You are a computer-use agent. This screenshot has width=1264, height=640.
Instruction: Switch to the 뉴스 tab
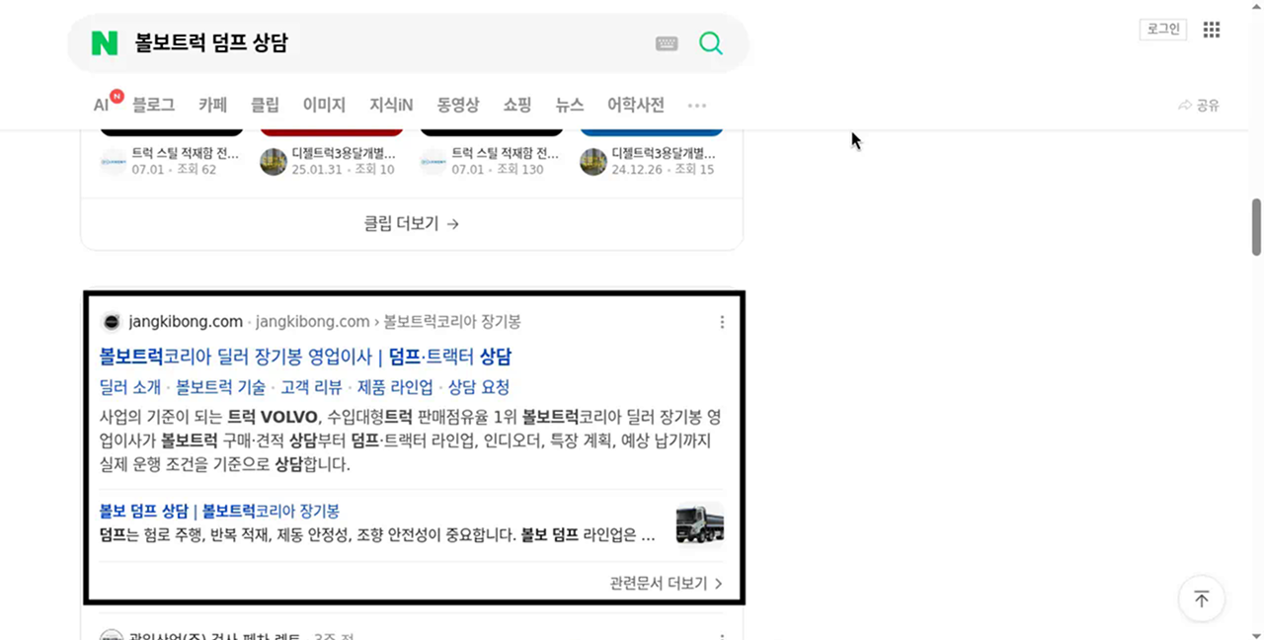tap(570, 105)
